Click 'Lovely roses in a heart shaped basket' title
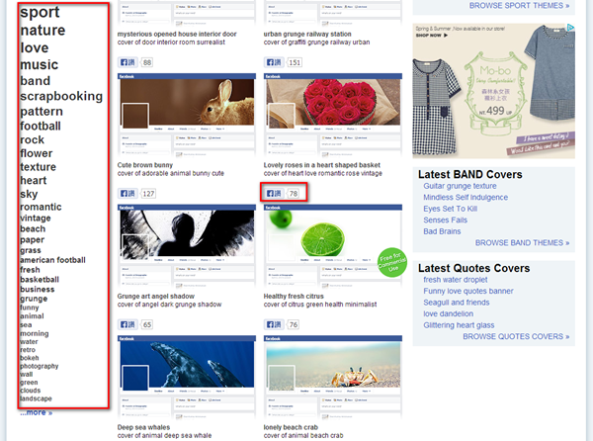This screenshot has width=593, height=441. [322, 165]
